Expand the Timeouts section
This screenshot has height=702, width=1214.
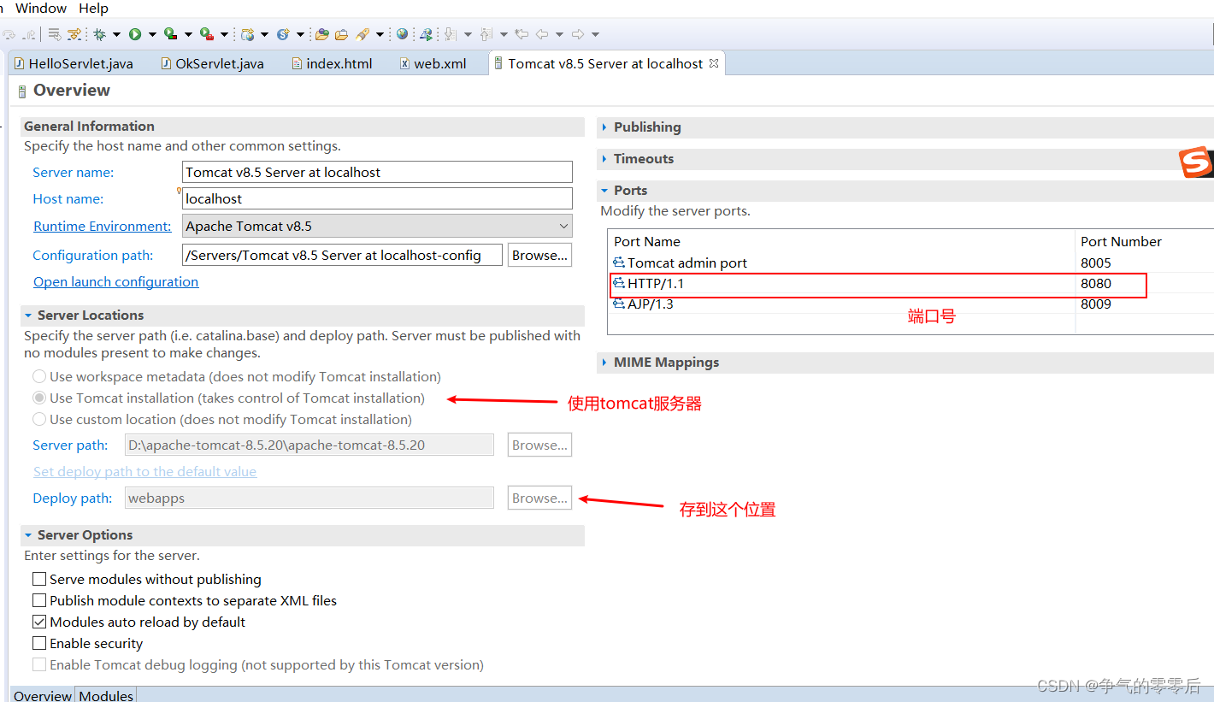pos(605,158)
